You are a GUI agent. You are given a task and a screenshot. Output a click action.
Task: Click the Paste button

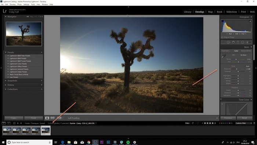click(x=33, y=118)
